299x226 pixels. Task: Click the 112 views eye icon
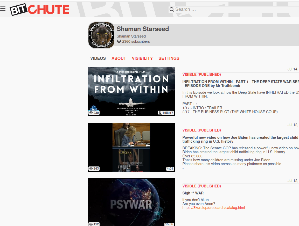[91, 224]
